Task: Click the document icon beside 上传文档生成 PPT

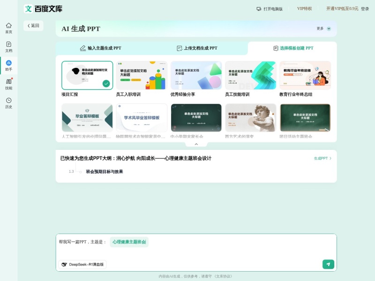Action: (x=180, y=48)
